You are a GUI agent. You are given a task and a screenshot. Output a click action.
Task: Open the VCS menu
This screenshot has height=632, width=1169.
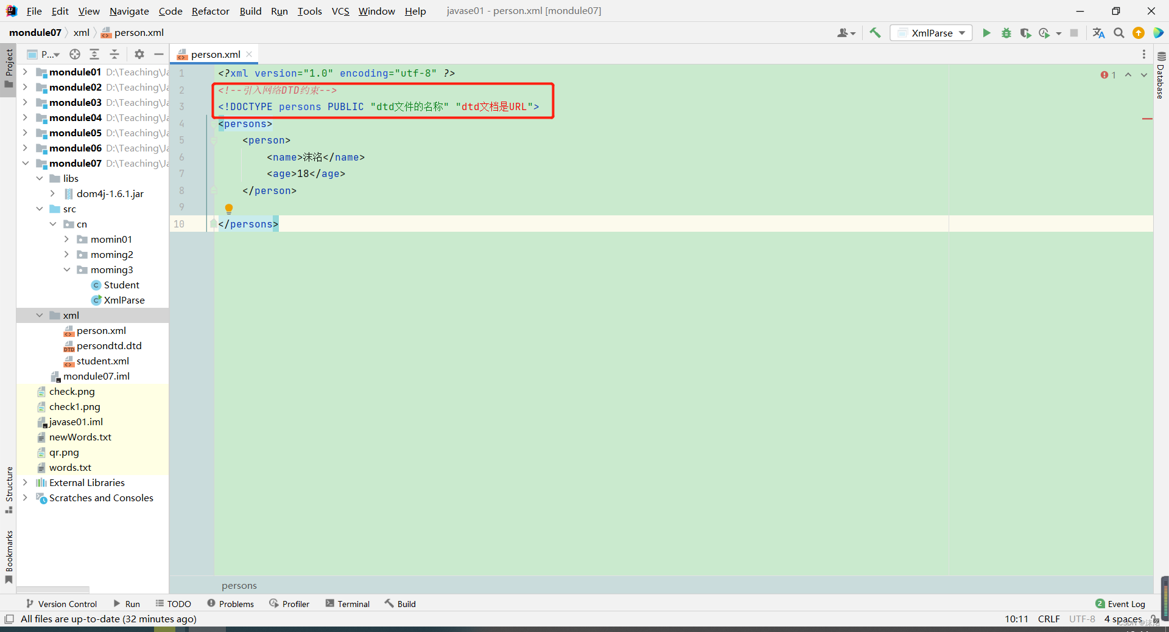340,11
